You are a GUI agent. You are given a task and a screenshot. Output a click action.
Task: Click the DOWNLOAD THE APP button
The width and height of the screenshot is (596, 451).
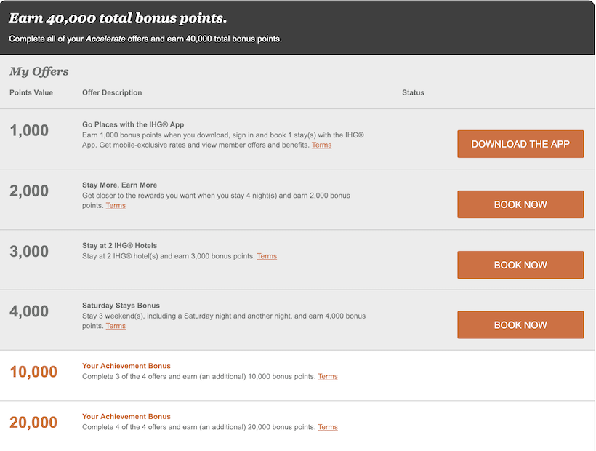click(x=520, y=144)
